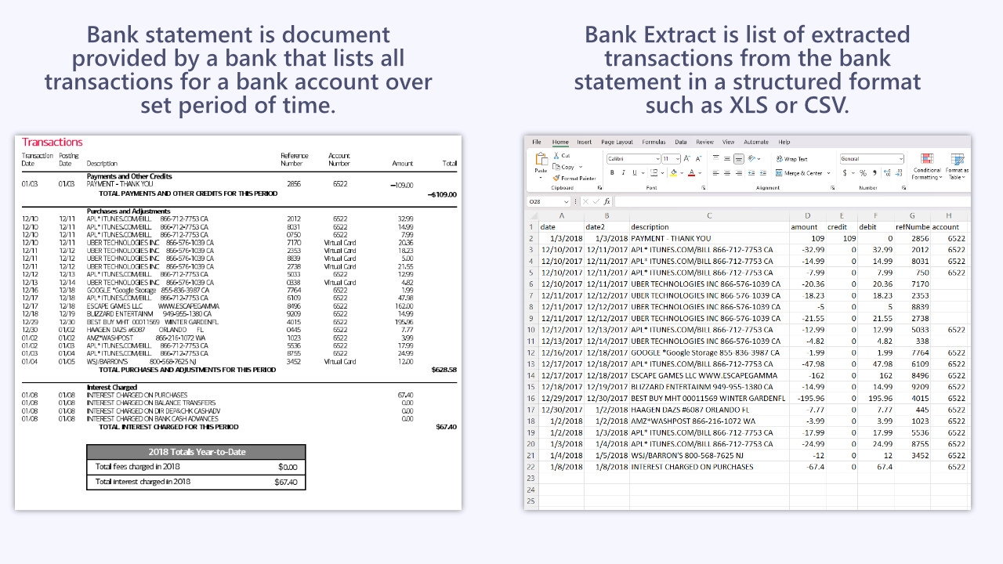Switch to the Insert ribbon tab
The height and width of the screenshot is (564, 1003).
click(584, 142)
